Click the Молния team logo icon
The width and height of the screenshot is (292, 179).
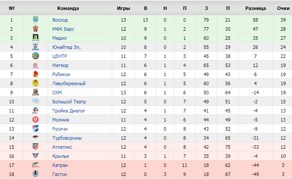click(36, 120)
